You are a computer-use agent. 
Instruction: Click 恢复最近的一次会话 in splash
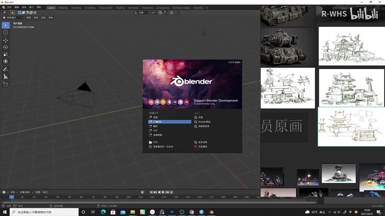coord(170,147)
